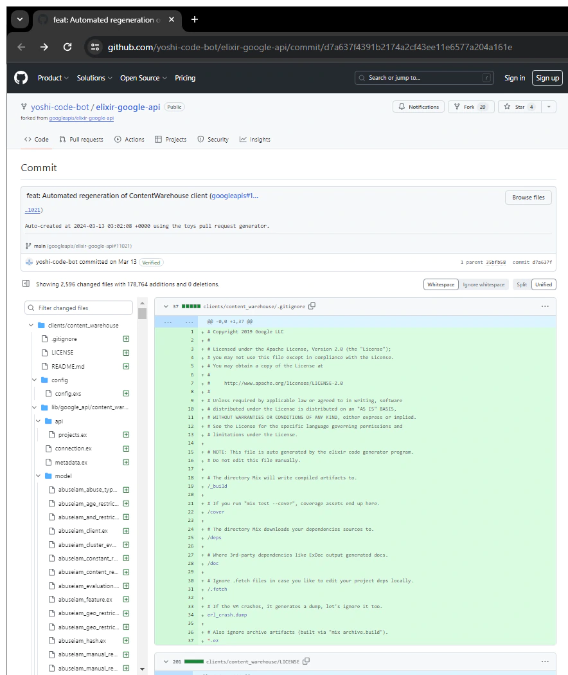Switch to the Projects tab
This screenshot has width=568, height=675.
click(171, 140)
